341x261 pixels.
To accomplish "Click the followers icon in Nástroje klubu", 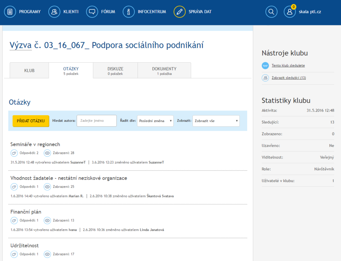I will click(x=265, y=78).
